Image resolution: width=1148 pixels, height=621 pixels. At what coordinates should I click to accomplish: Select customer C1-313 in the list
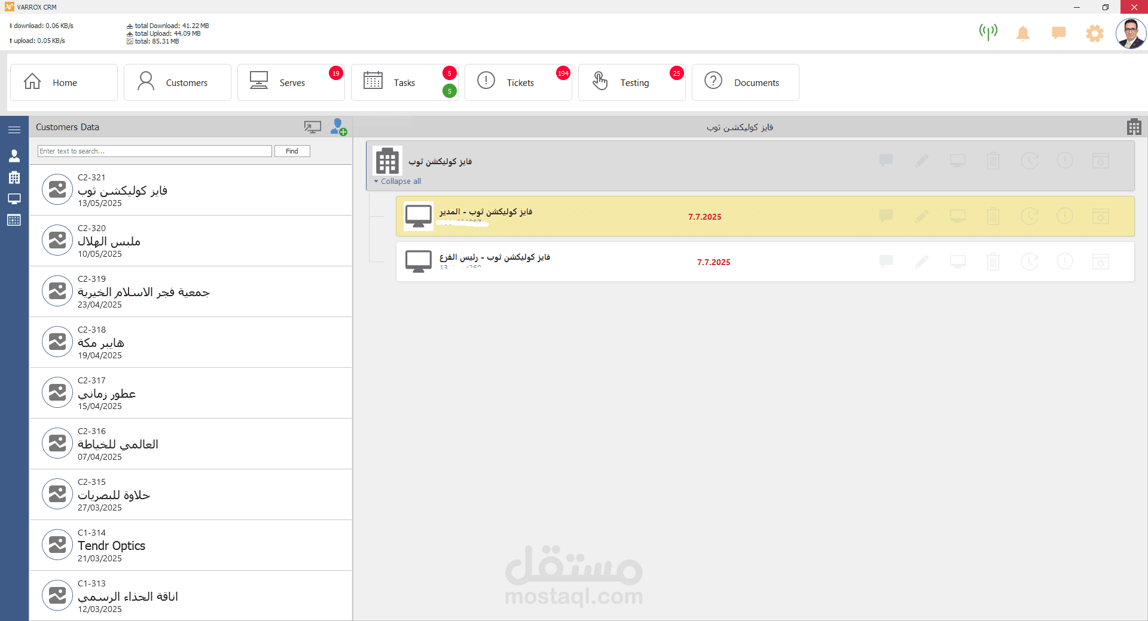(191, 595)
